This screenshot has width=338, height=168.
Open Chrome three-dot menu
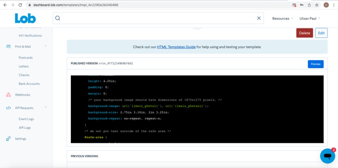tap(334, 5)
